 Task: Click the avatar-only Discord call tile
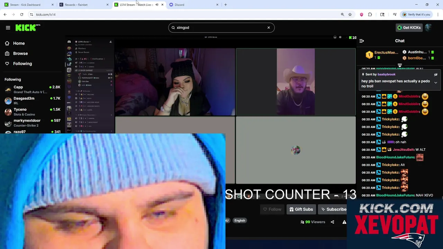[x=296, y=150]
